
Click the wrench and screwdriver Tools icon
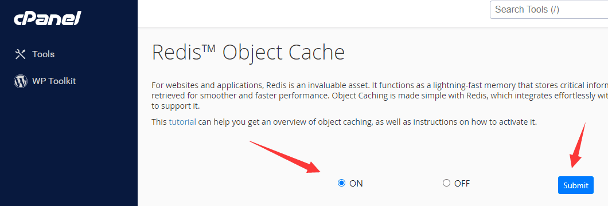pyautogui.click(x=20, y=54)
